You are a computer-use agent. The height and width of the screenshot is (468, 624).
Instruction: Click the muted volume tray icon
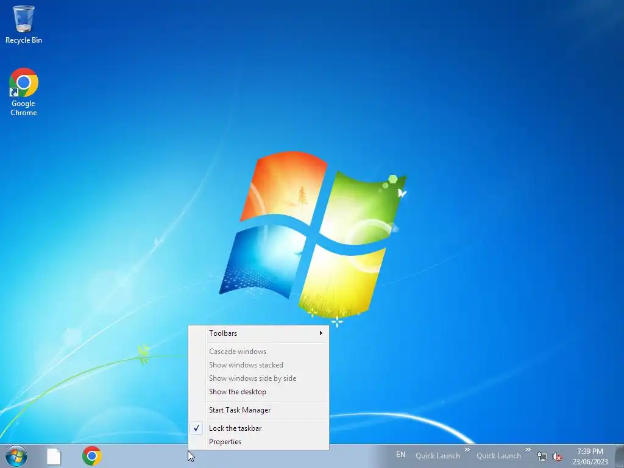pos(557,457)
